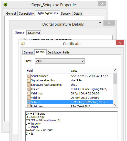Click the Valid from field icon
The image size is (127, 141).
pyautogui.click(x=29, y=93)
